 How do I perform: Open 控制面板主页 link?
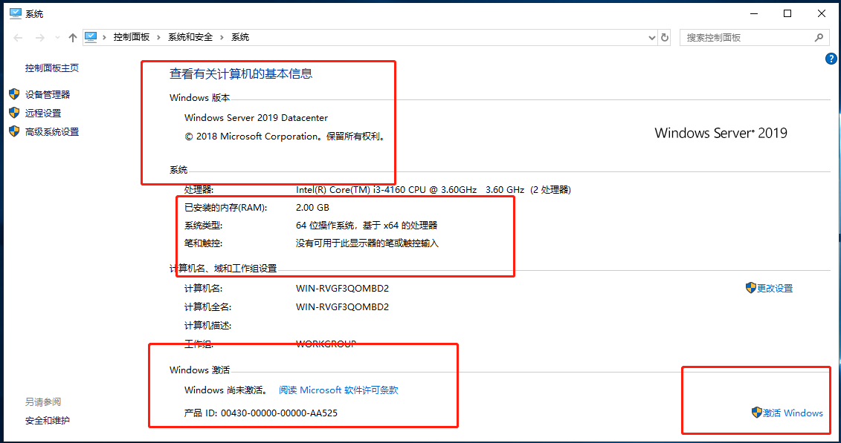click(x=52, y=68)
